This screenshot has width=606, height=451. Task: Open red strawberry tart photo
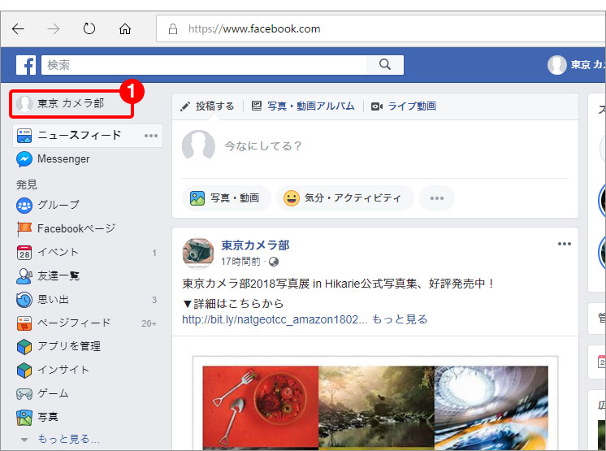point(261,408)
